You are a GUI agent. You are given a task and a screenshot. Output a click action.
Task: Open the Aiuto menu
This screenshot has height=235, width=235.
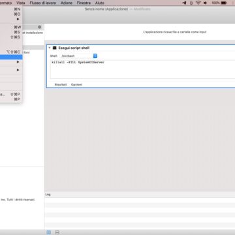point(100,3)
